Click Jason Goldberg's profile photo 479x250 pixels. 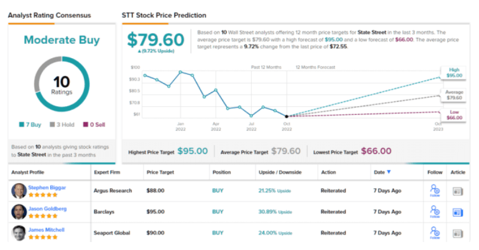(18, 212)
